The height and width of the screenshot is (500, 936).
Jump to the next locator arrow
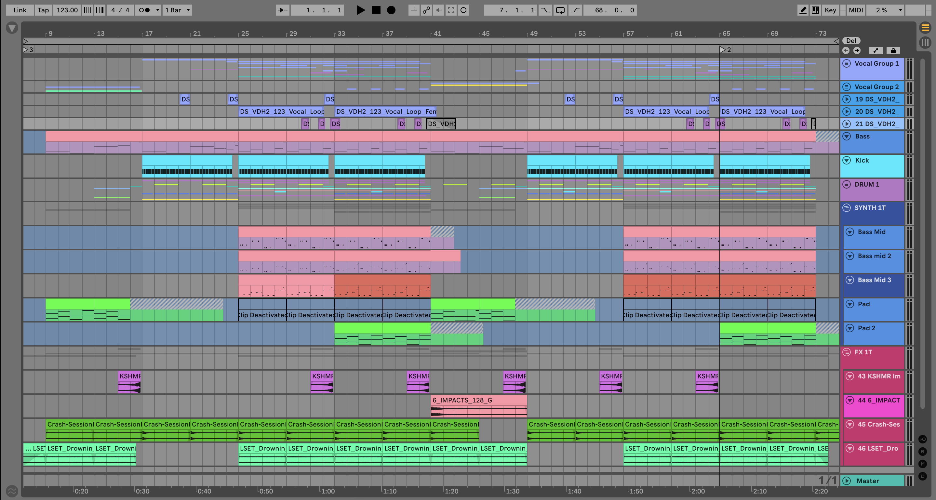point(857,50)
